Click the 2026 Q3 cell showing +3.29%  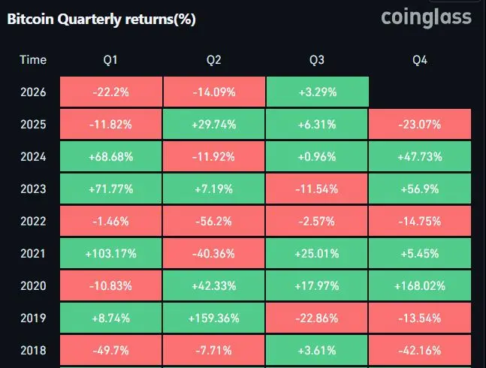point(318,92)
